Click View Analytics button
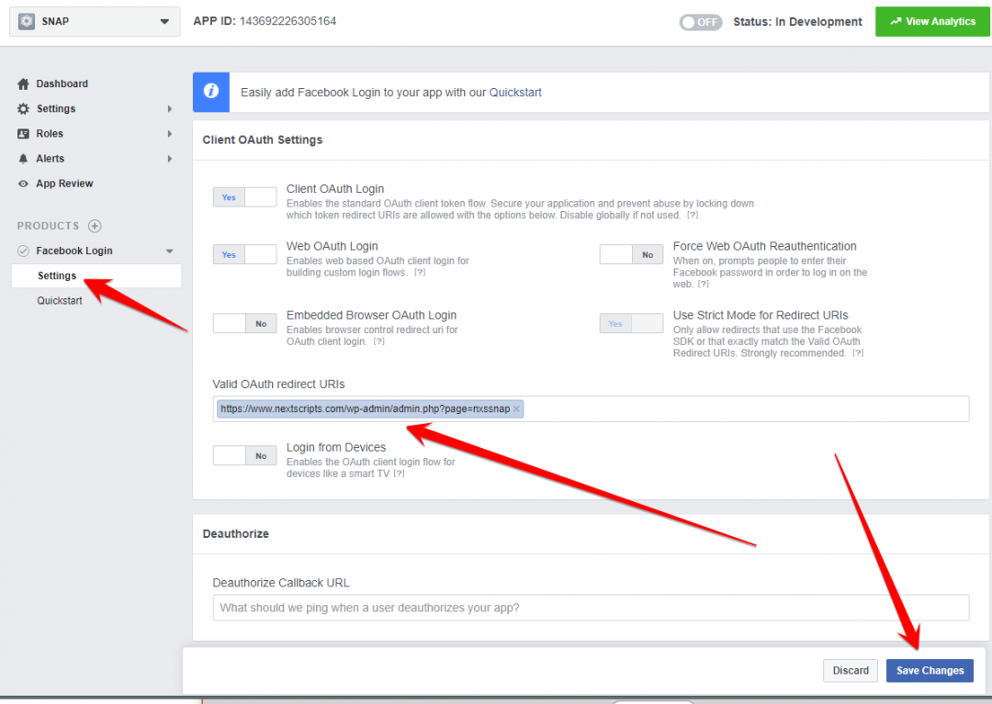 tap(932, 21)
